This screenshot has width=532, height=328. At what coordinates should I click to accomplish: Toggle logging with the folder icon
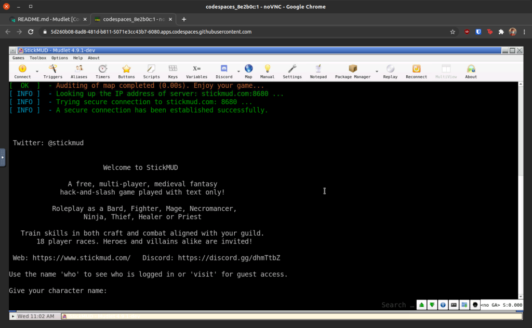pos(464,305)
